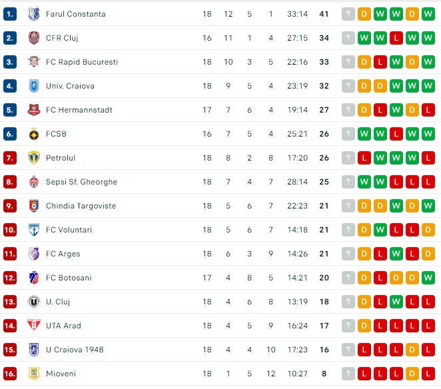This screenshot has height=389, width=441.
Task: Open the FC Rapid Bucuresti team link
Action: click(82, 62)
